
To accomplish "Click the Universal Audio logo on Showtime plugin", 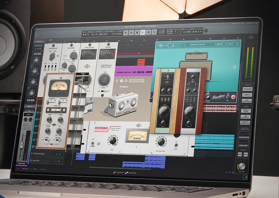I will click(x=161, y=44).
